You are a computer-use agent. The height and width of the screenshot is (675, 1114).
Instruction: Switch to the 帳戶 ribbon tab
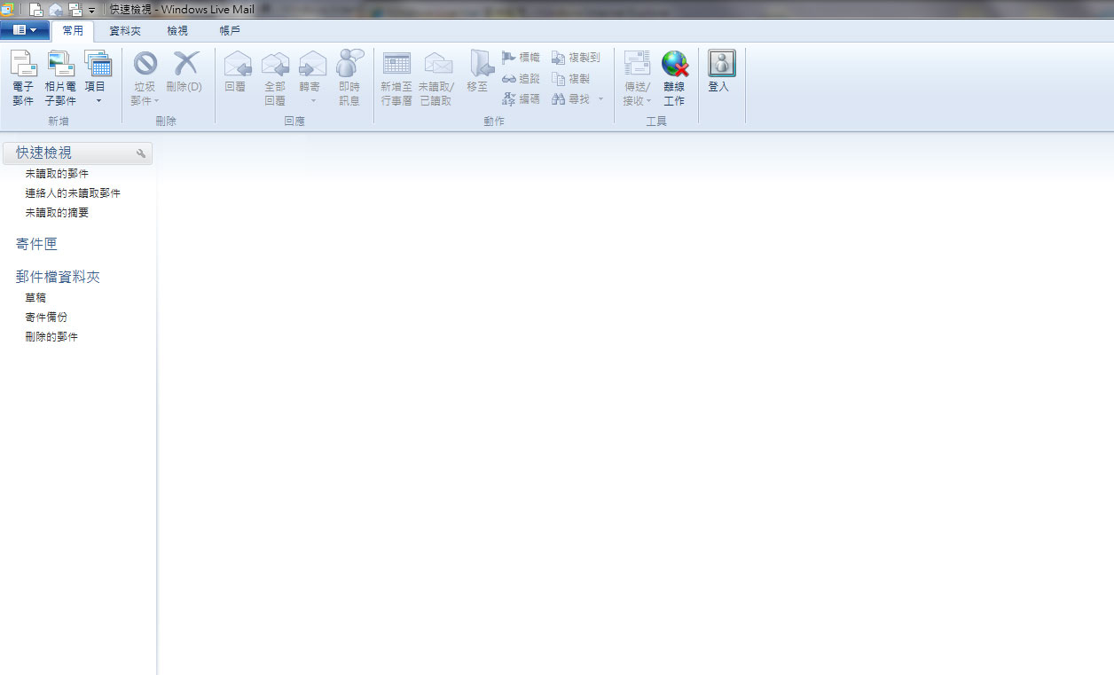tap(230, 31)
